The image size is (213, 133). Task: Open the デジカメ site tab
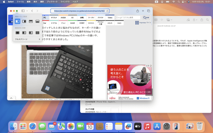point(54,18)
